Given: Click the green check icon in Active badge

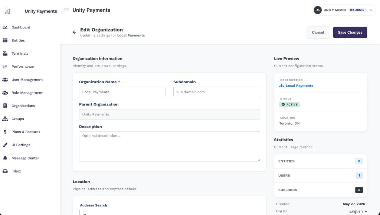Looking at the screenshot, I should click(x=283, y=104).
